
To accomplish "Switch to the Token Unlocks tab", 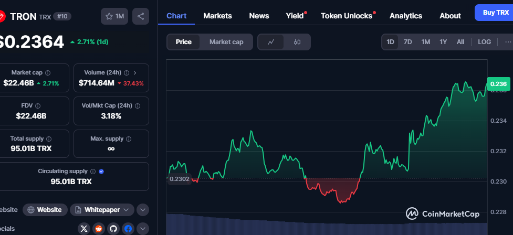I will [347, 16].
